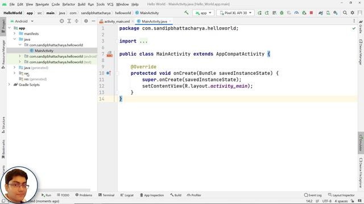Open the Logcat tool window
The width and height of the screenshot is (364, 204).
click(127, 195)
